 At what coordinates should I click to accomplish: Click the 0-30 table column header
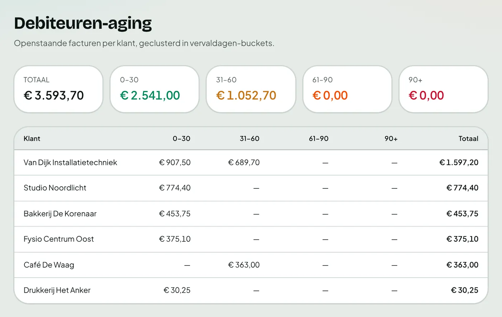(x=181, y=139)
